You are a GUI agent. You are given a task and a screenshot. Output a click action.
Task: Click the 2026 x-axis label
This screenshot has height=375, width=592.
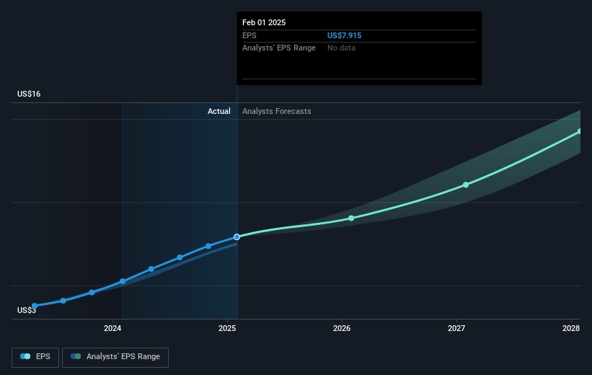(342, 330)
